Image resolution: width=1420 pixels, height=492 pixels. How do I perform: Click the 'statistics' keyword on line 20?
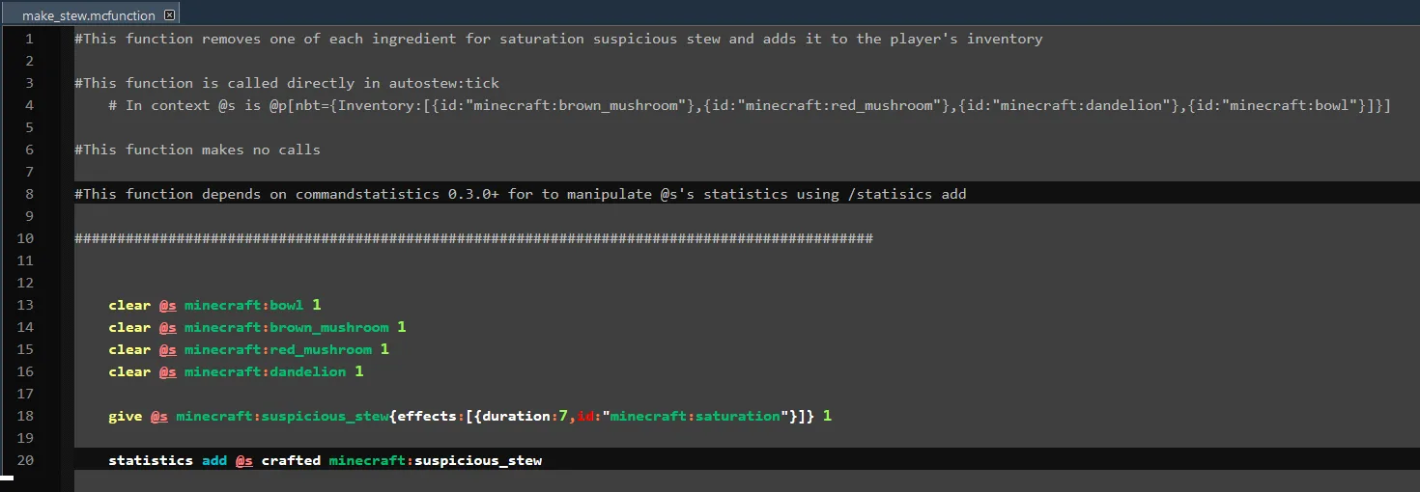pos(151,460)
